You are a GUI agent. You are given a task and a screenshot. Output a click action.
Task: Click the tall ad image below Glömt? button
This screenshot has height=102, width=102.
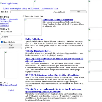(x=11, y=65)
